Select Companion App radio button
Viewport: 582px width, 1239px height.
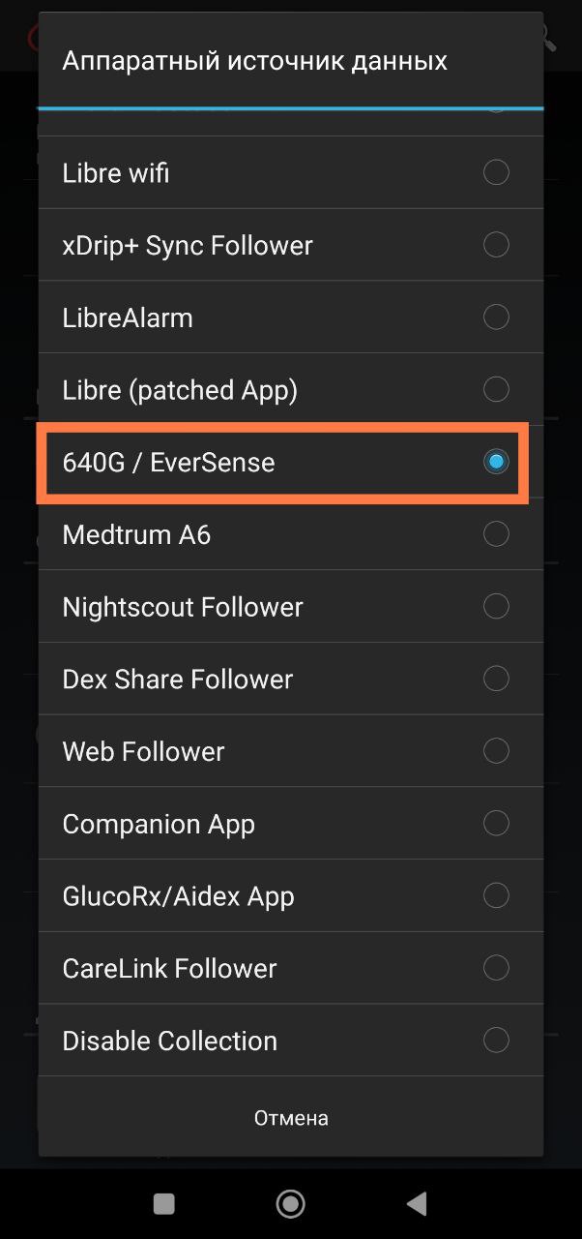pos(496,824)
